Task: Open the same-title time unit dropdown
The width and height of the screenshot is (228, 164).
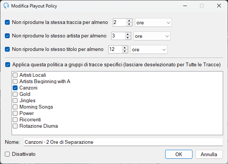Action: [x=149, y=49]
